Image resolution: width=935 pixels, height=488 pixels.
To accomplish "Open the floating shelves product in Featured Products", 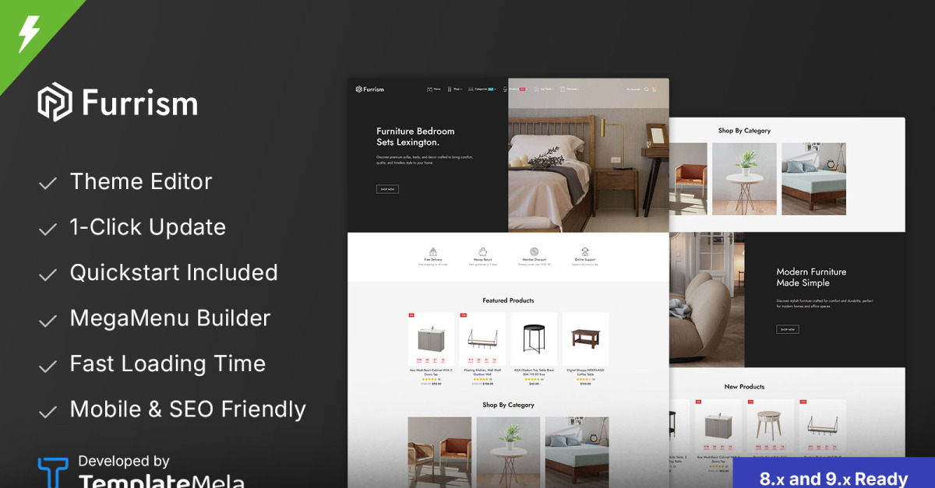I will pos(482,339).
